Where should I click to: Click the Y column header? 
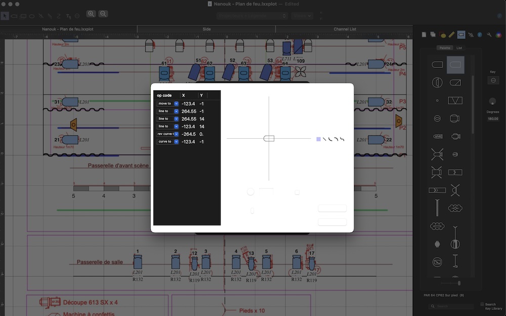pyautogui.click(x=202, y=95)
